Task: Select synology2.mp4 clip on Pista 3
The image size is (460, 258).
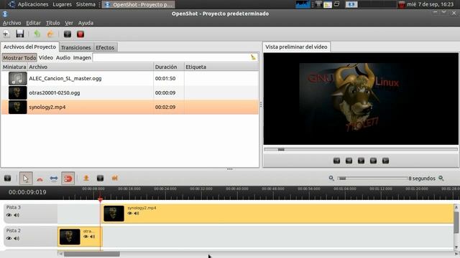Action: [x=277, y=214]
